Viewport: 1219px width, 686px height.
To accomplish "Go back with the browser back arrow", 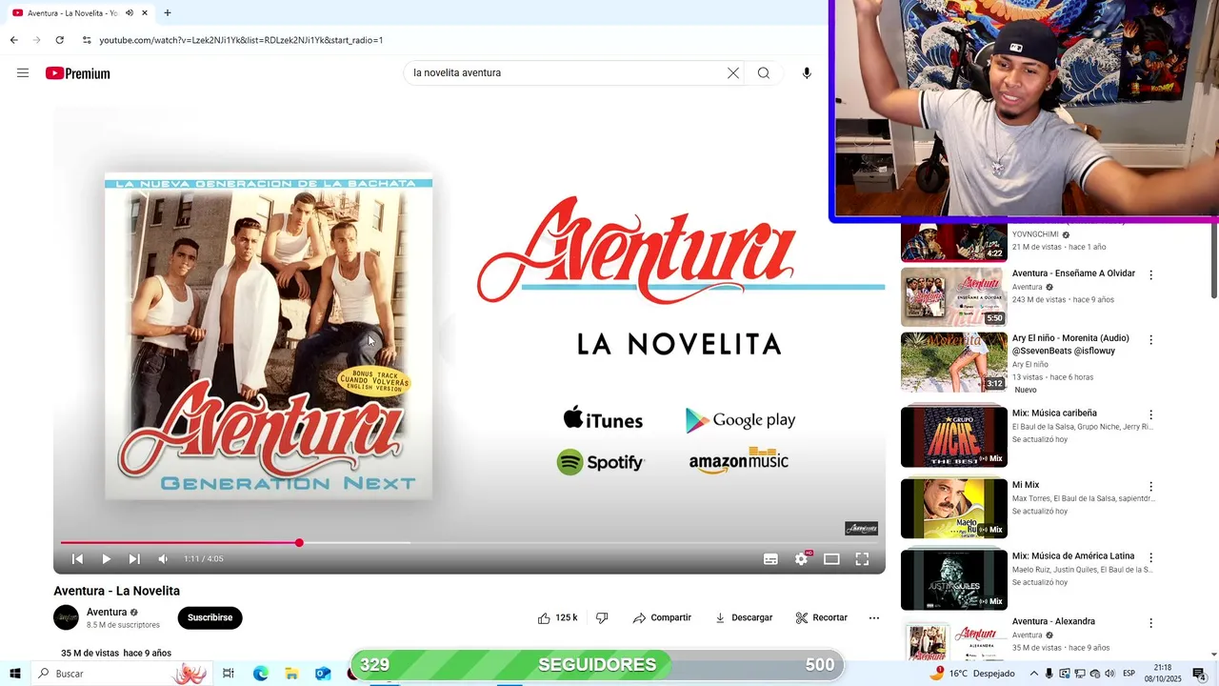I will click(x=14, y=40).
